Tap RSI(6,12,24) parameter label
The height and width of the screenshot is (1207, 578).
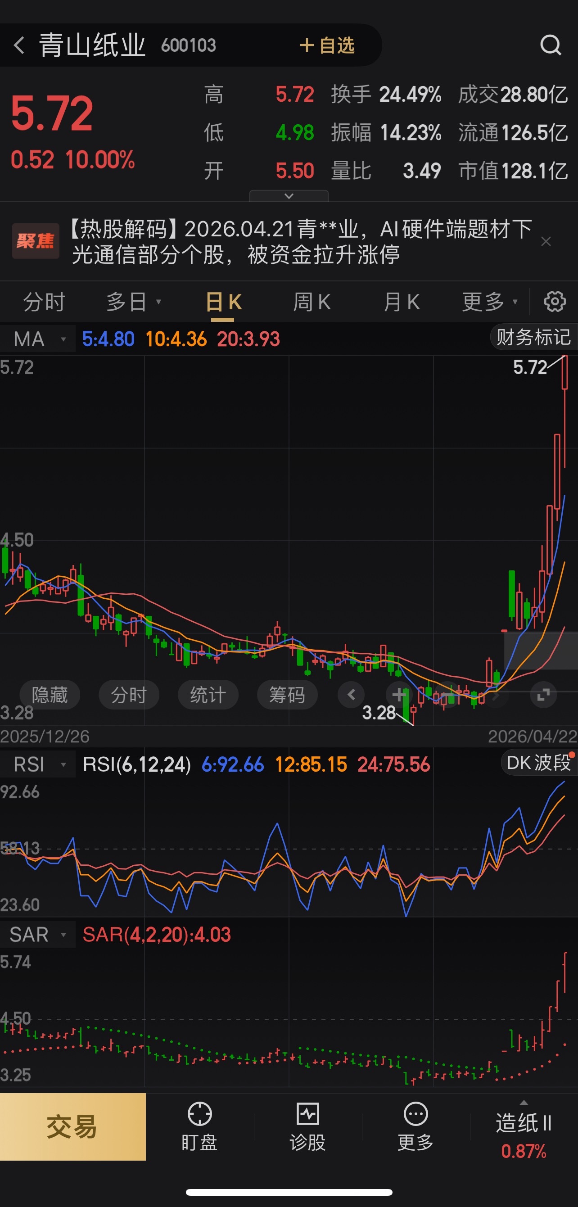coord(137,765)
